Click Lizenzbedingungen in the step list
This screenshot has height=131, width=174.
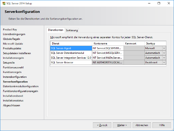tap(14, 34)
